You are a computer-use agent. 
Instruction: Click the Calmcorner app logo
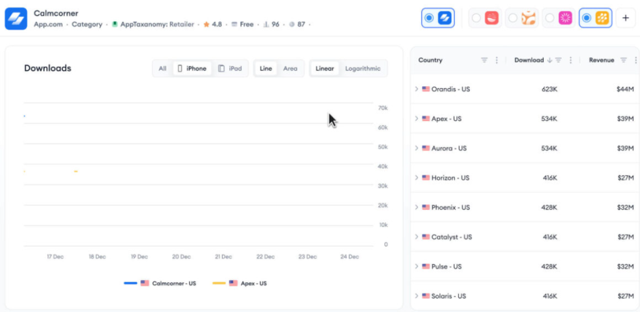pyautogui.click(x=16, y=18)
